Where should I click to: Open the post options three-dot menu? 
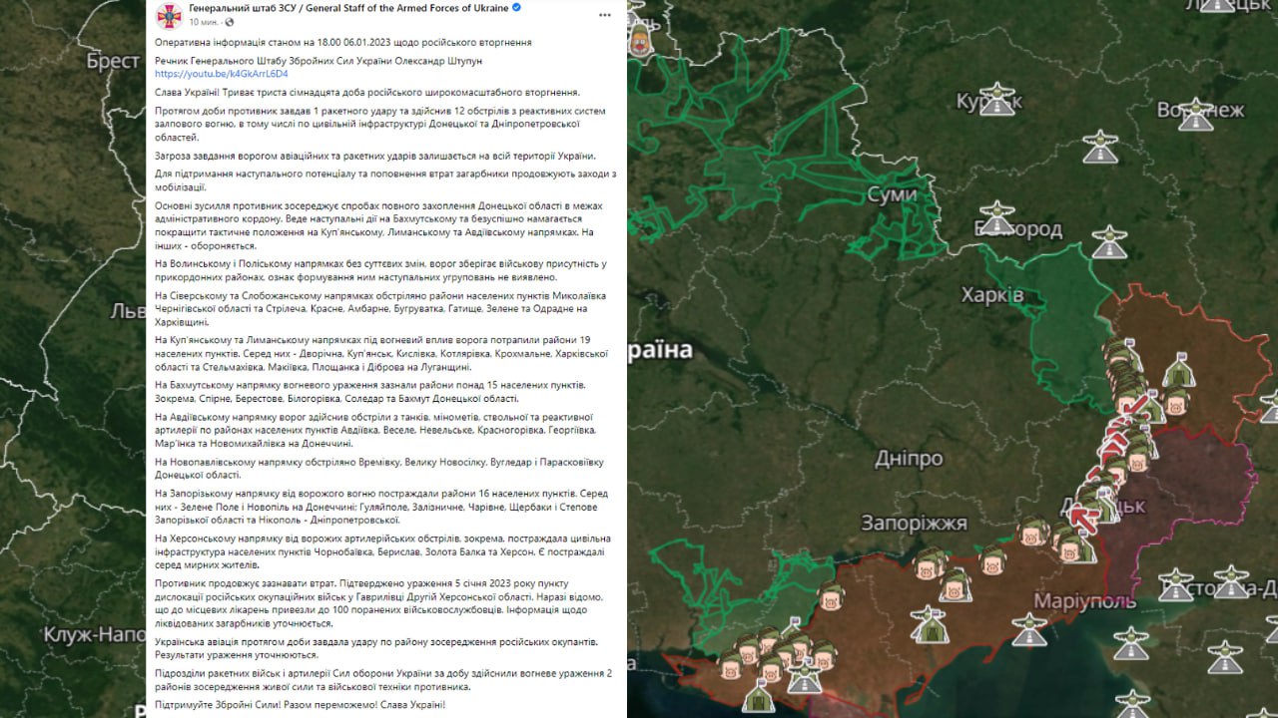(605, 15)
